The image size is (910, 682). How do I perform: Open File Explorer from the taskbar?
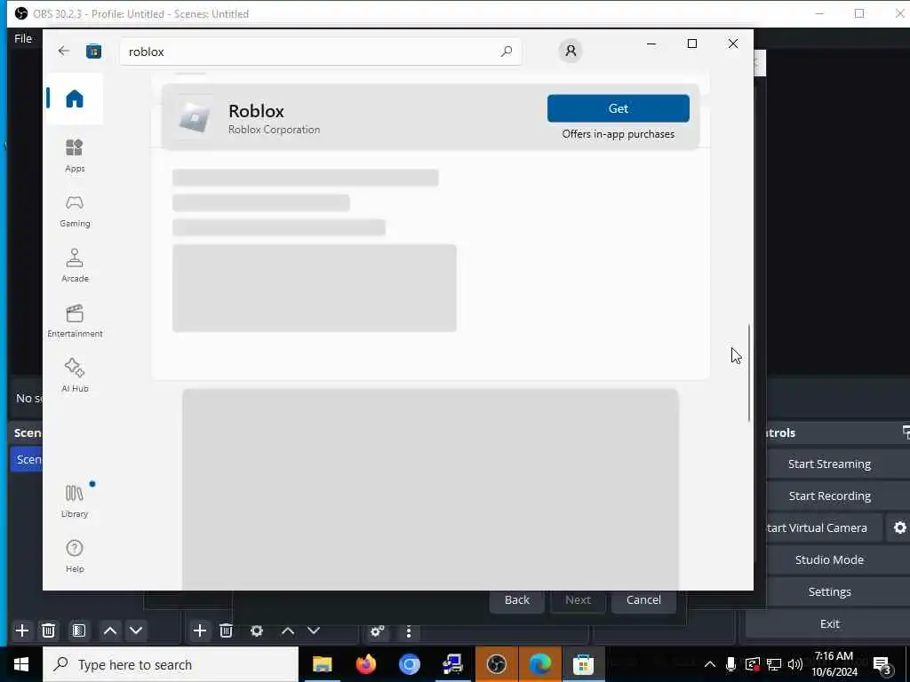pyautogui.click(x=322, y=664)
